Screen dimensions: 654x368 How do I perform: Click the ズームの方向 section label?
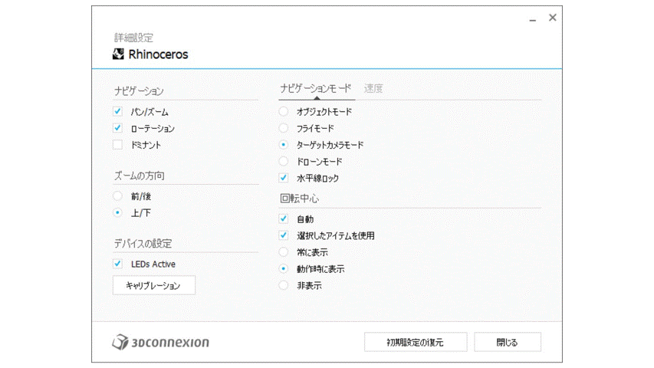click(x=140, y=176)
